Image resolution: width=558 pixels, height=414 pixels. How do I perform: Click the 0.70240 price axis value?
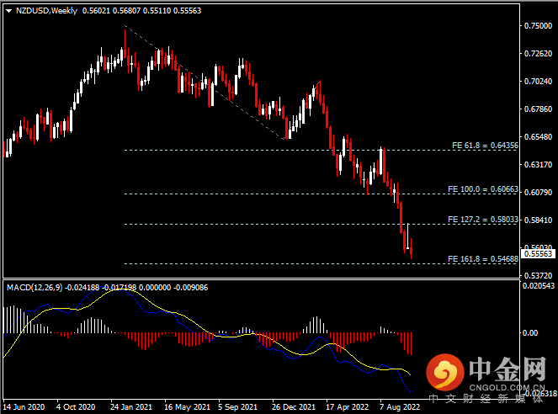coord(538,82)
